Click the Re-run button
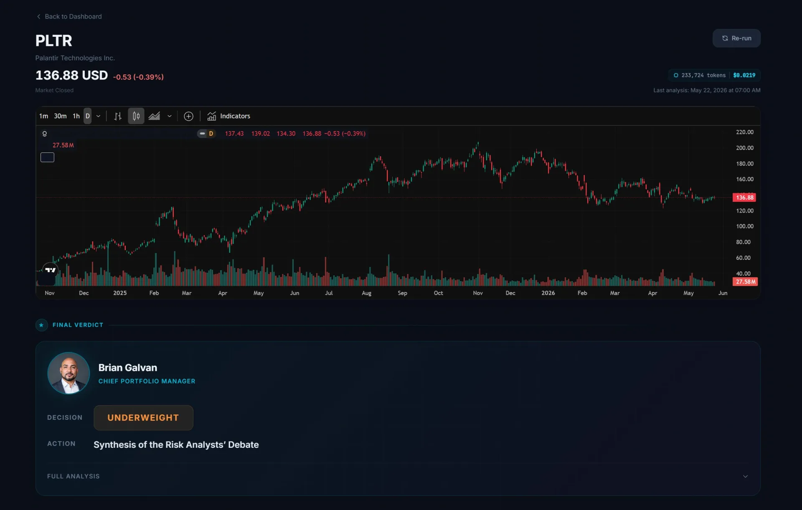This screenshot has height=510, width=802. pos(736,38)
